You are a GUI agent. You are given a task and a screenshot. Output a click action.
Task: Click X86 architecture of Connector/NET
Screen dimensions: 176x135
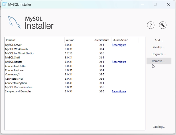(x=102, y=79)
